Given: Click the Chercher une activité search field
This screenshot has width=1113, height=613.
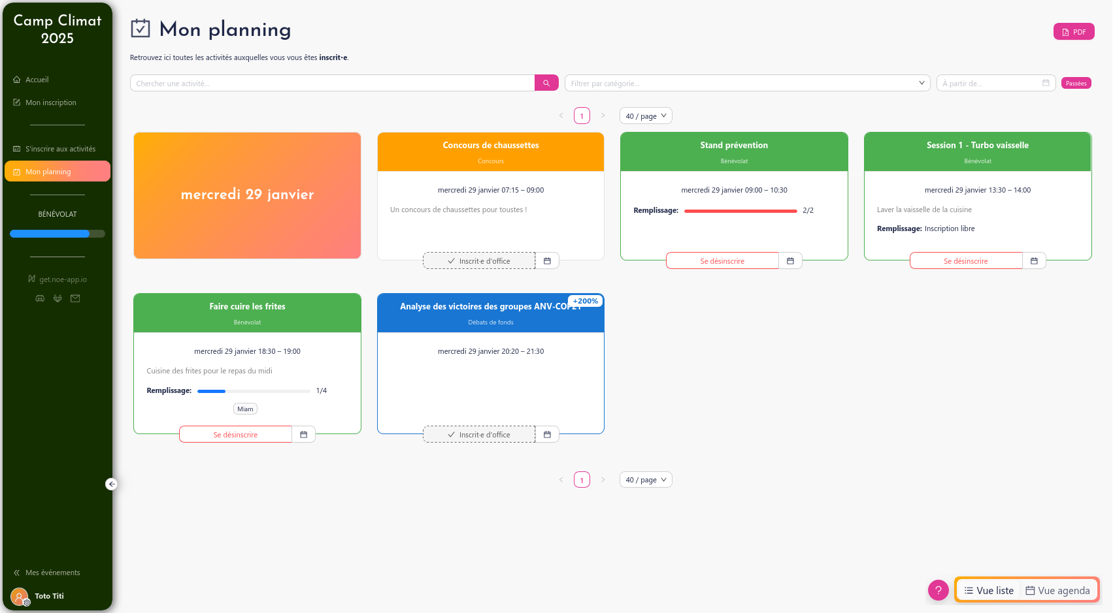Looking at the screenshot, I should 332,83.
